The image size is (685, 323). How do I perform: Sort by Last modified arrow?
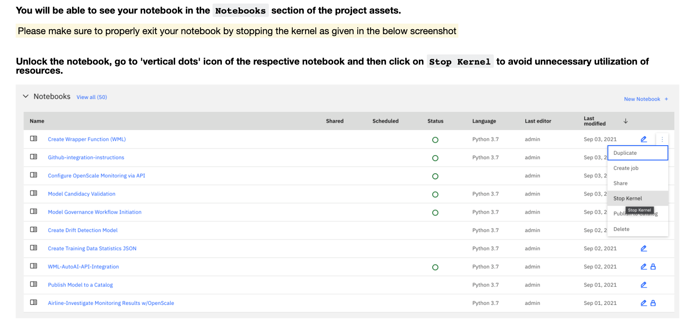click(x=625, y=121)
